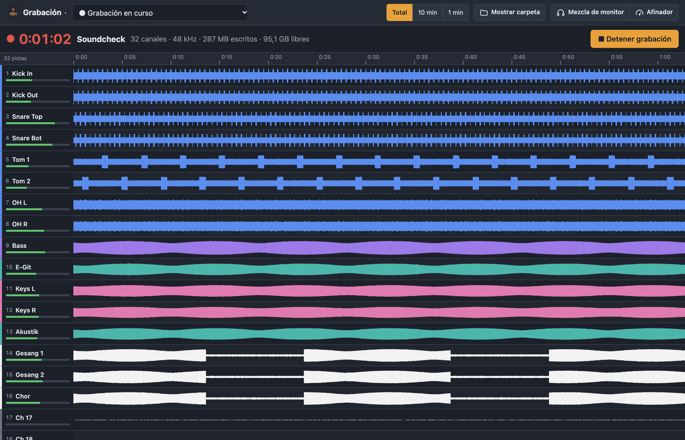Select the Keys L track label
Viewport: 685px width, 440px height.
click(x=25, y=289)
